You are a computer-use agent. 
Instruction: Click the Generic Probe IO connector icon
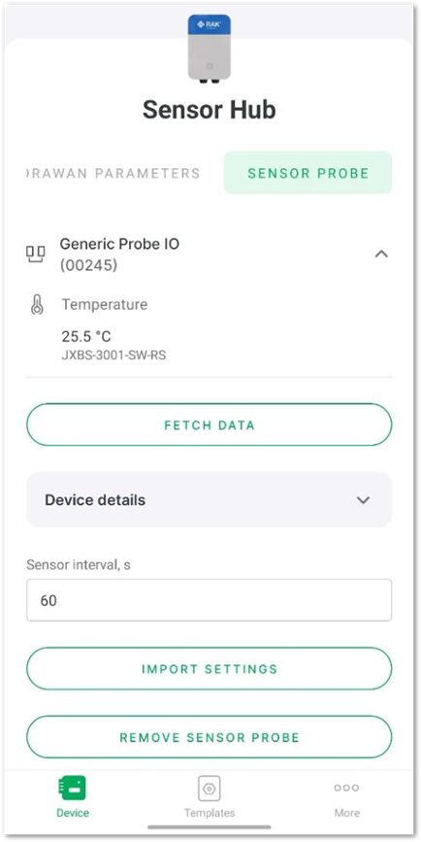pos(36,254)
